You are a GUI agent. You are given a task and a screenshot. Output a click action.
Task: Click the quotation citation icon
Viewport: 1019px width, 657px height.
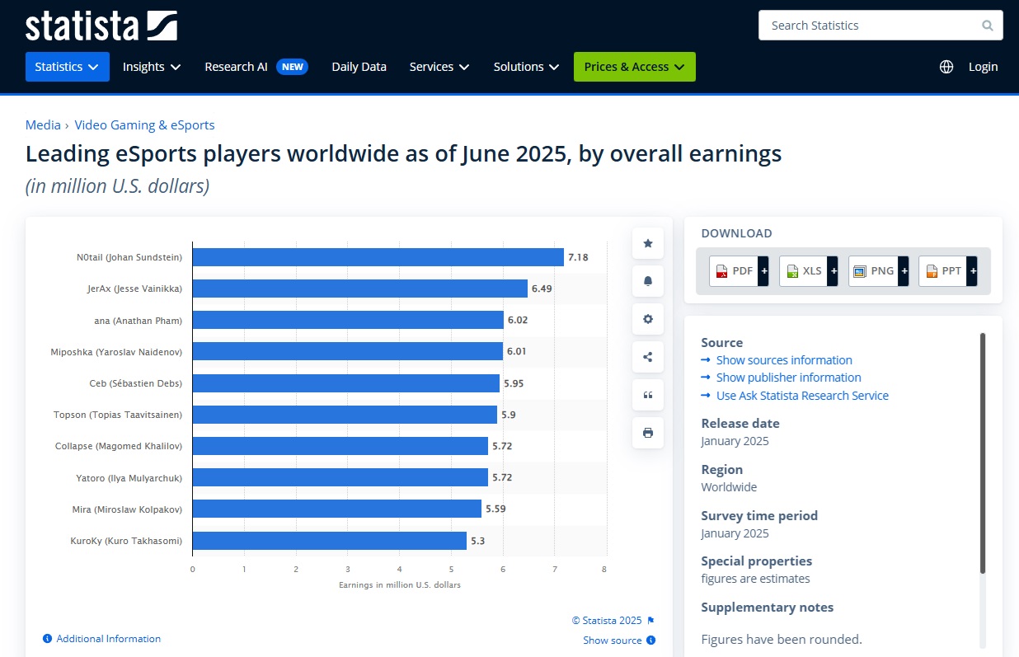[x=648, y=395]
